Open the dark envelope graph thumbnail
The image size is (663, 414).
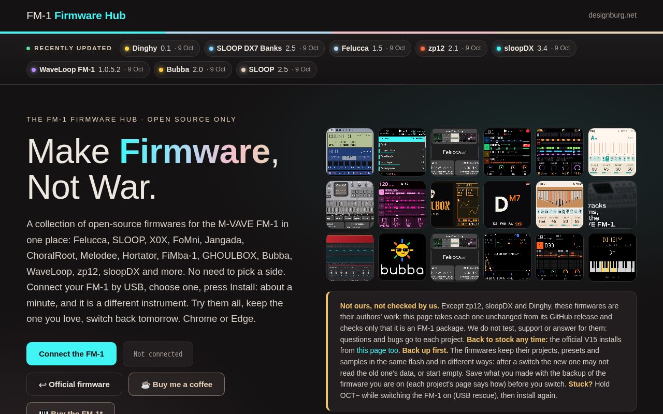click(507, 257)
